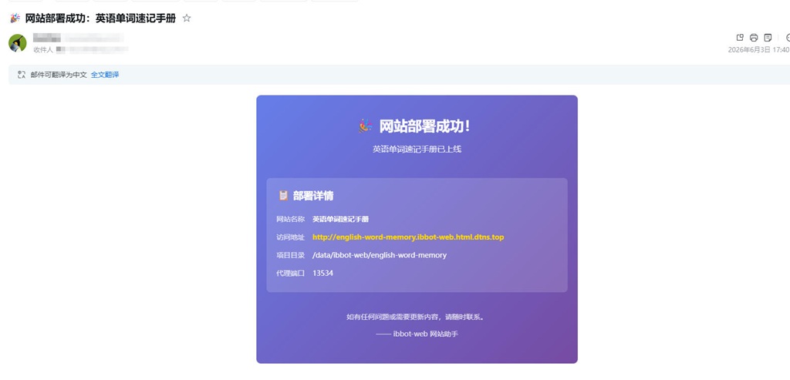Click the 网站名称 label
Screen dimensions: 790x380
291,219
